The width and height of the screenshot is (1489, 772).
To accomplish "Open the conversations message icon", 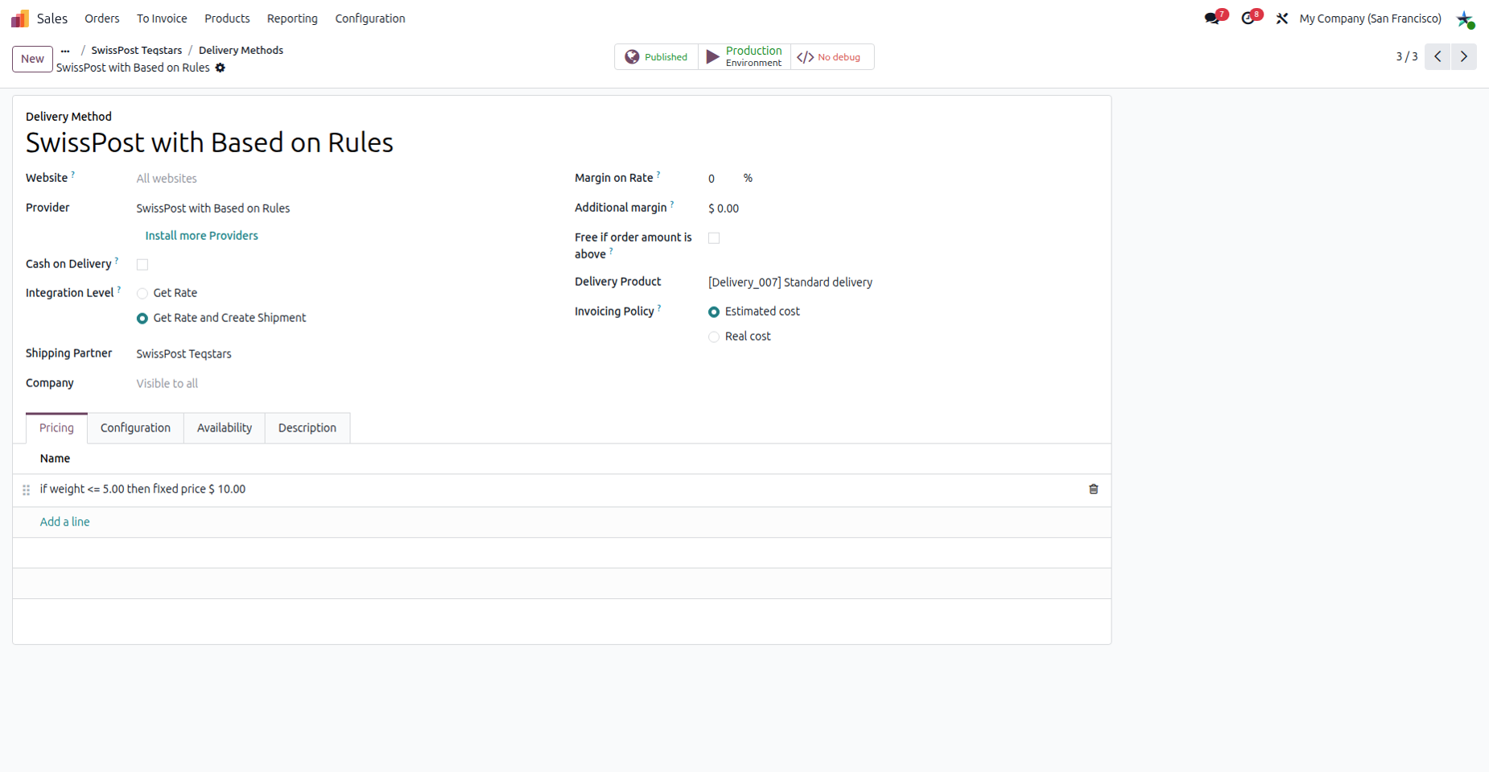I will coord(1213,18).
